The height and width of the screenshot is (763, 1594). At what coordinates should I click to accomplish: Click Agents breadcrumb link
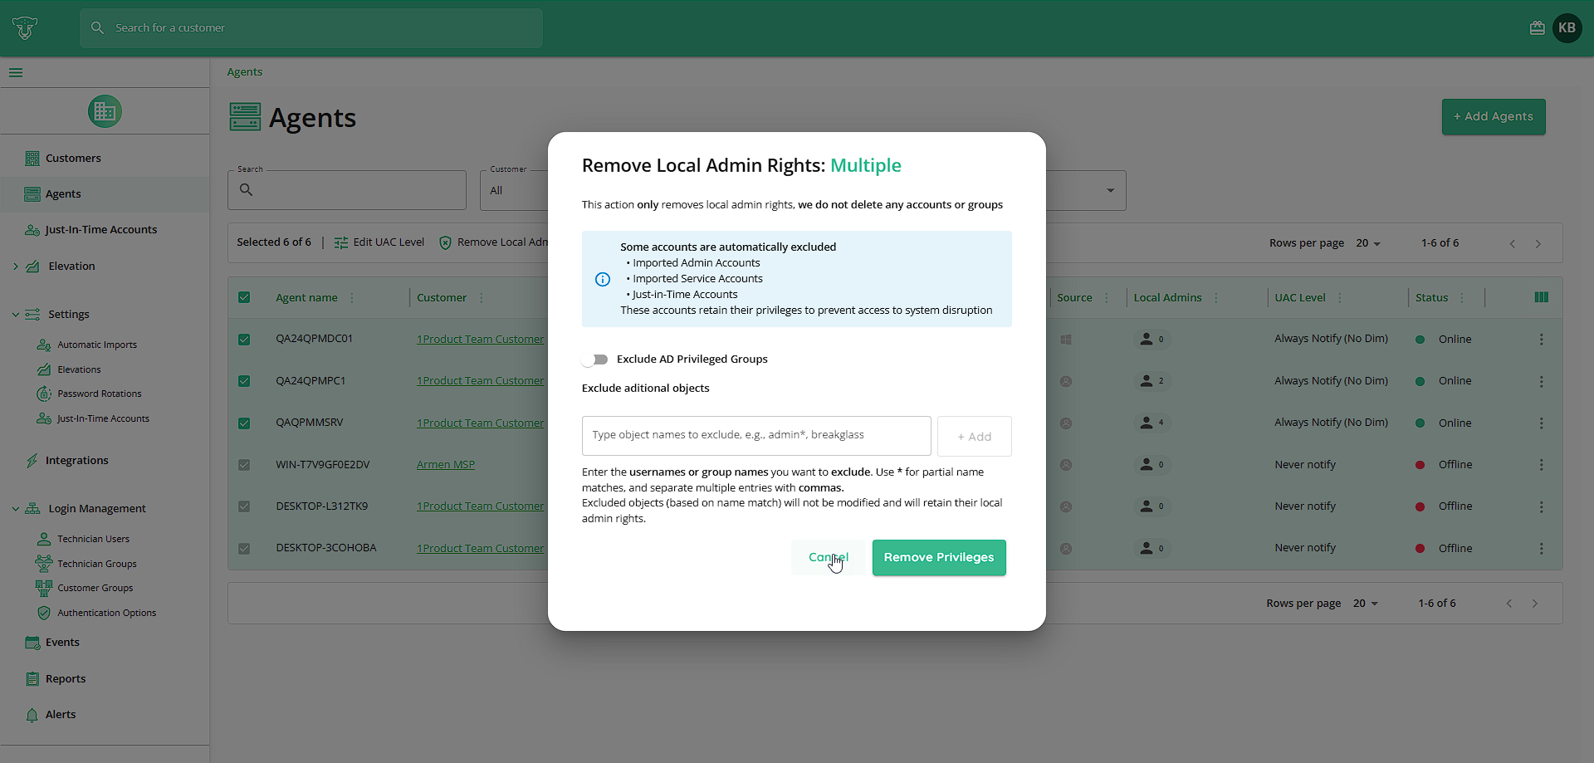(245, 72)
